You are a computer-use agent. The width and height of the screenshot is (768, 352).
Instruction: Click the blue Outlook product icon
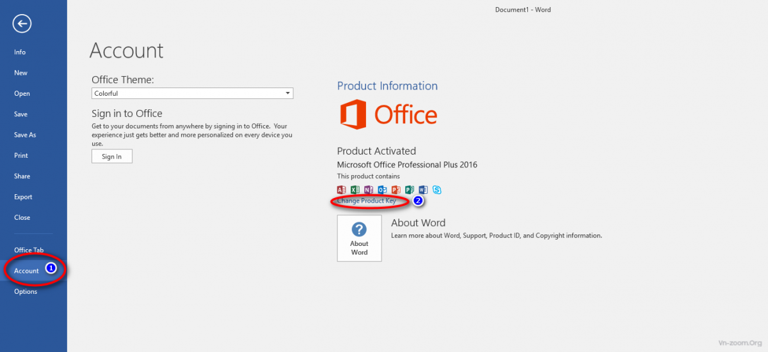click(x=382, y=190)
